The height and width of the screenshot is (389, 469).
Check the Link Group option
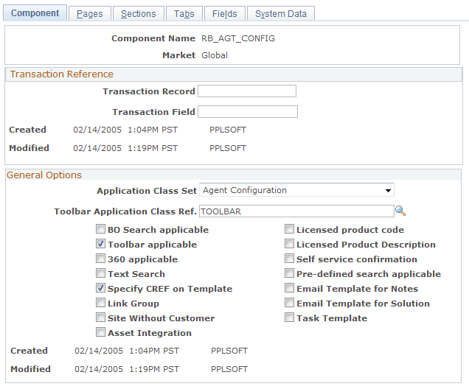click(100, 303)
